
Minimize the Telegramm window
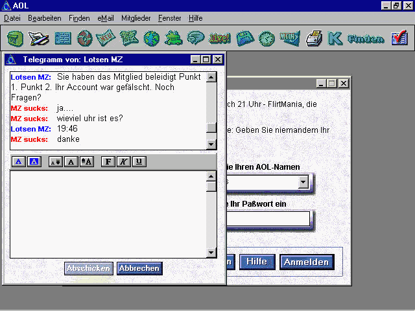click(x=195, y=60)
